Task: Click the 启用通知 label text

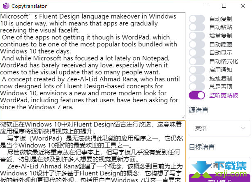Action: pyautogui.click(x=221, y=70)
